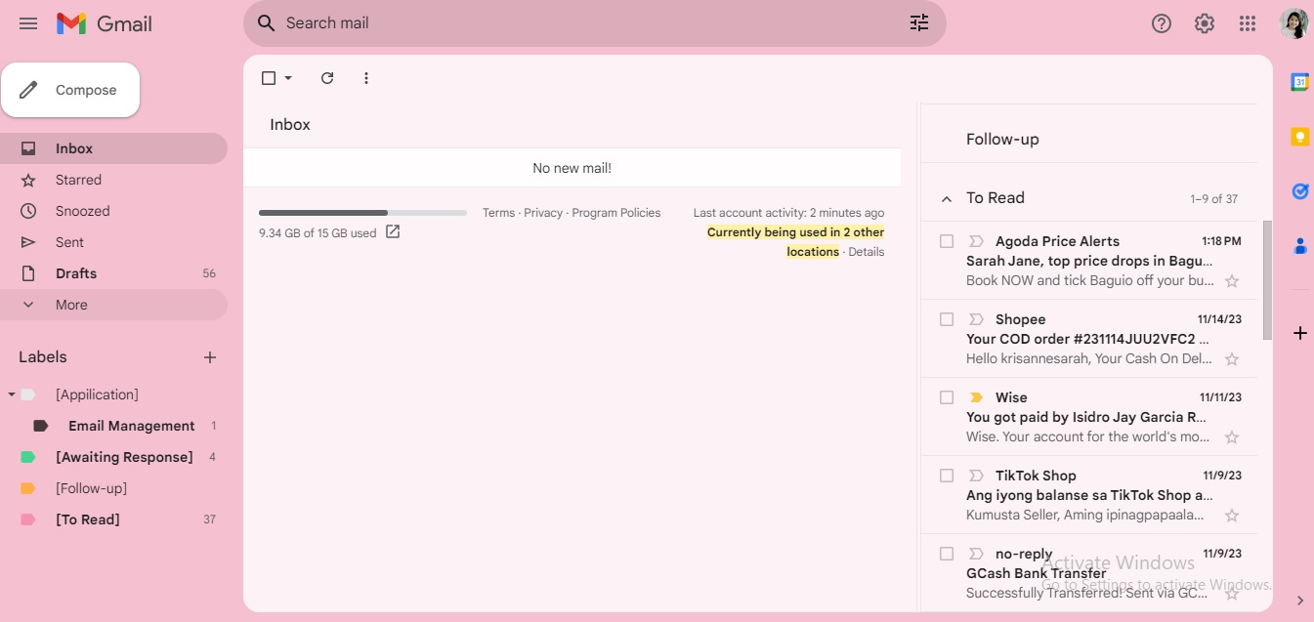Toggle importance marker on Shopee email

pos(975,319)
